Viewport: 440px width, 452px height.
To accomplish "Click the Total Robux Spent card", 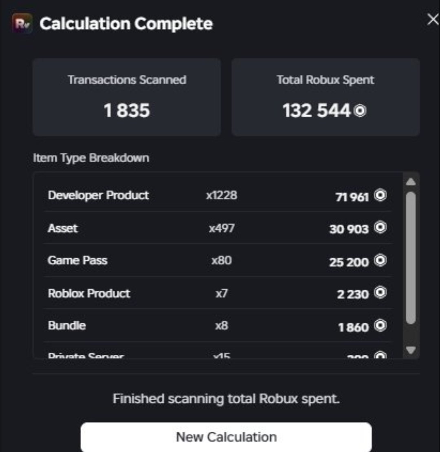I will (326, 97).
